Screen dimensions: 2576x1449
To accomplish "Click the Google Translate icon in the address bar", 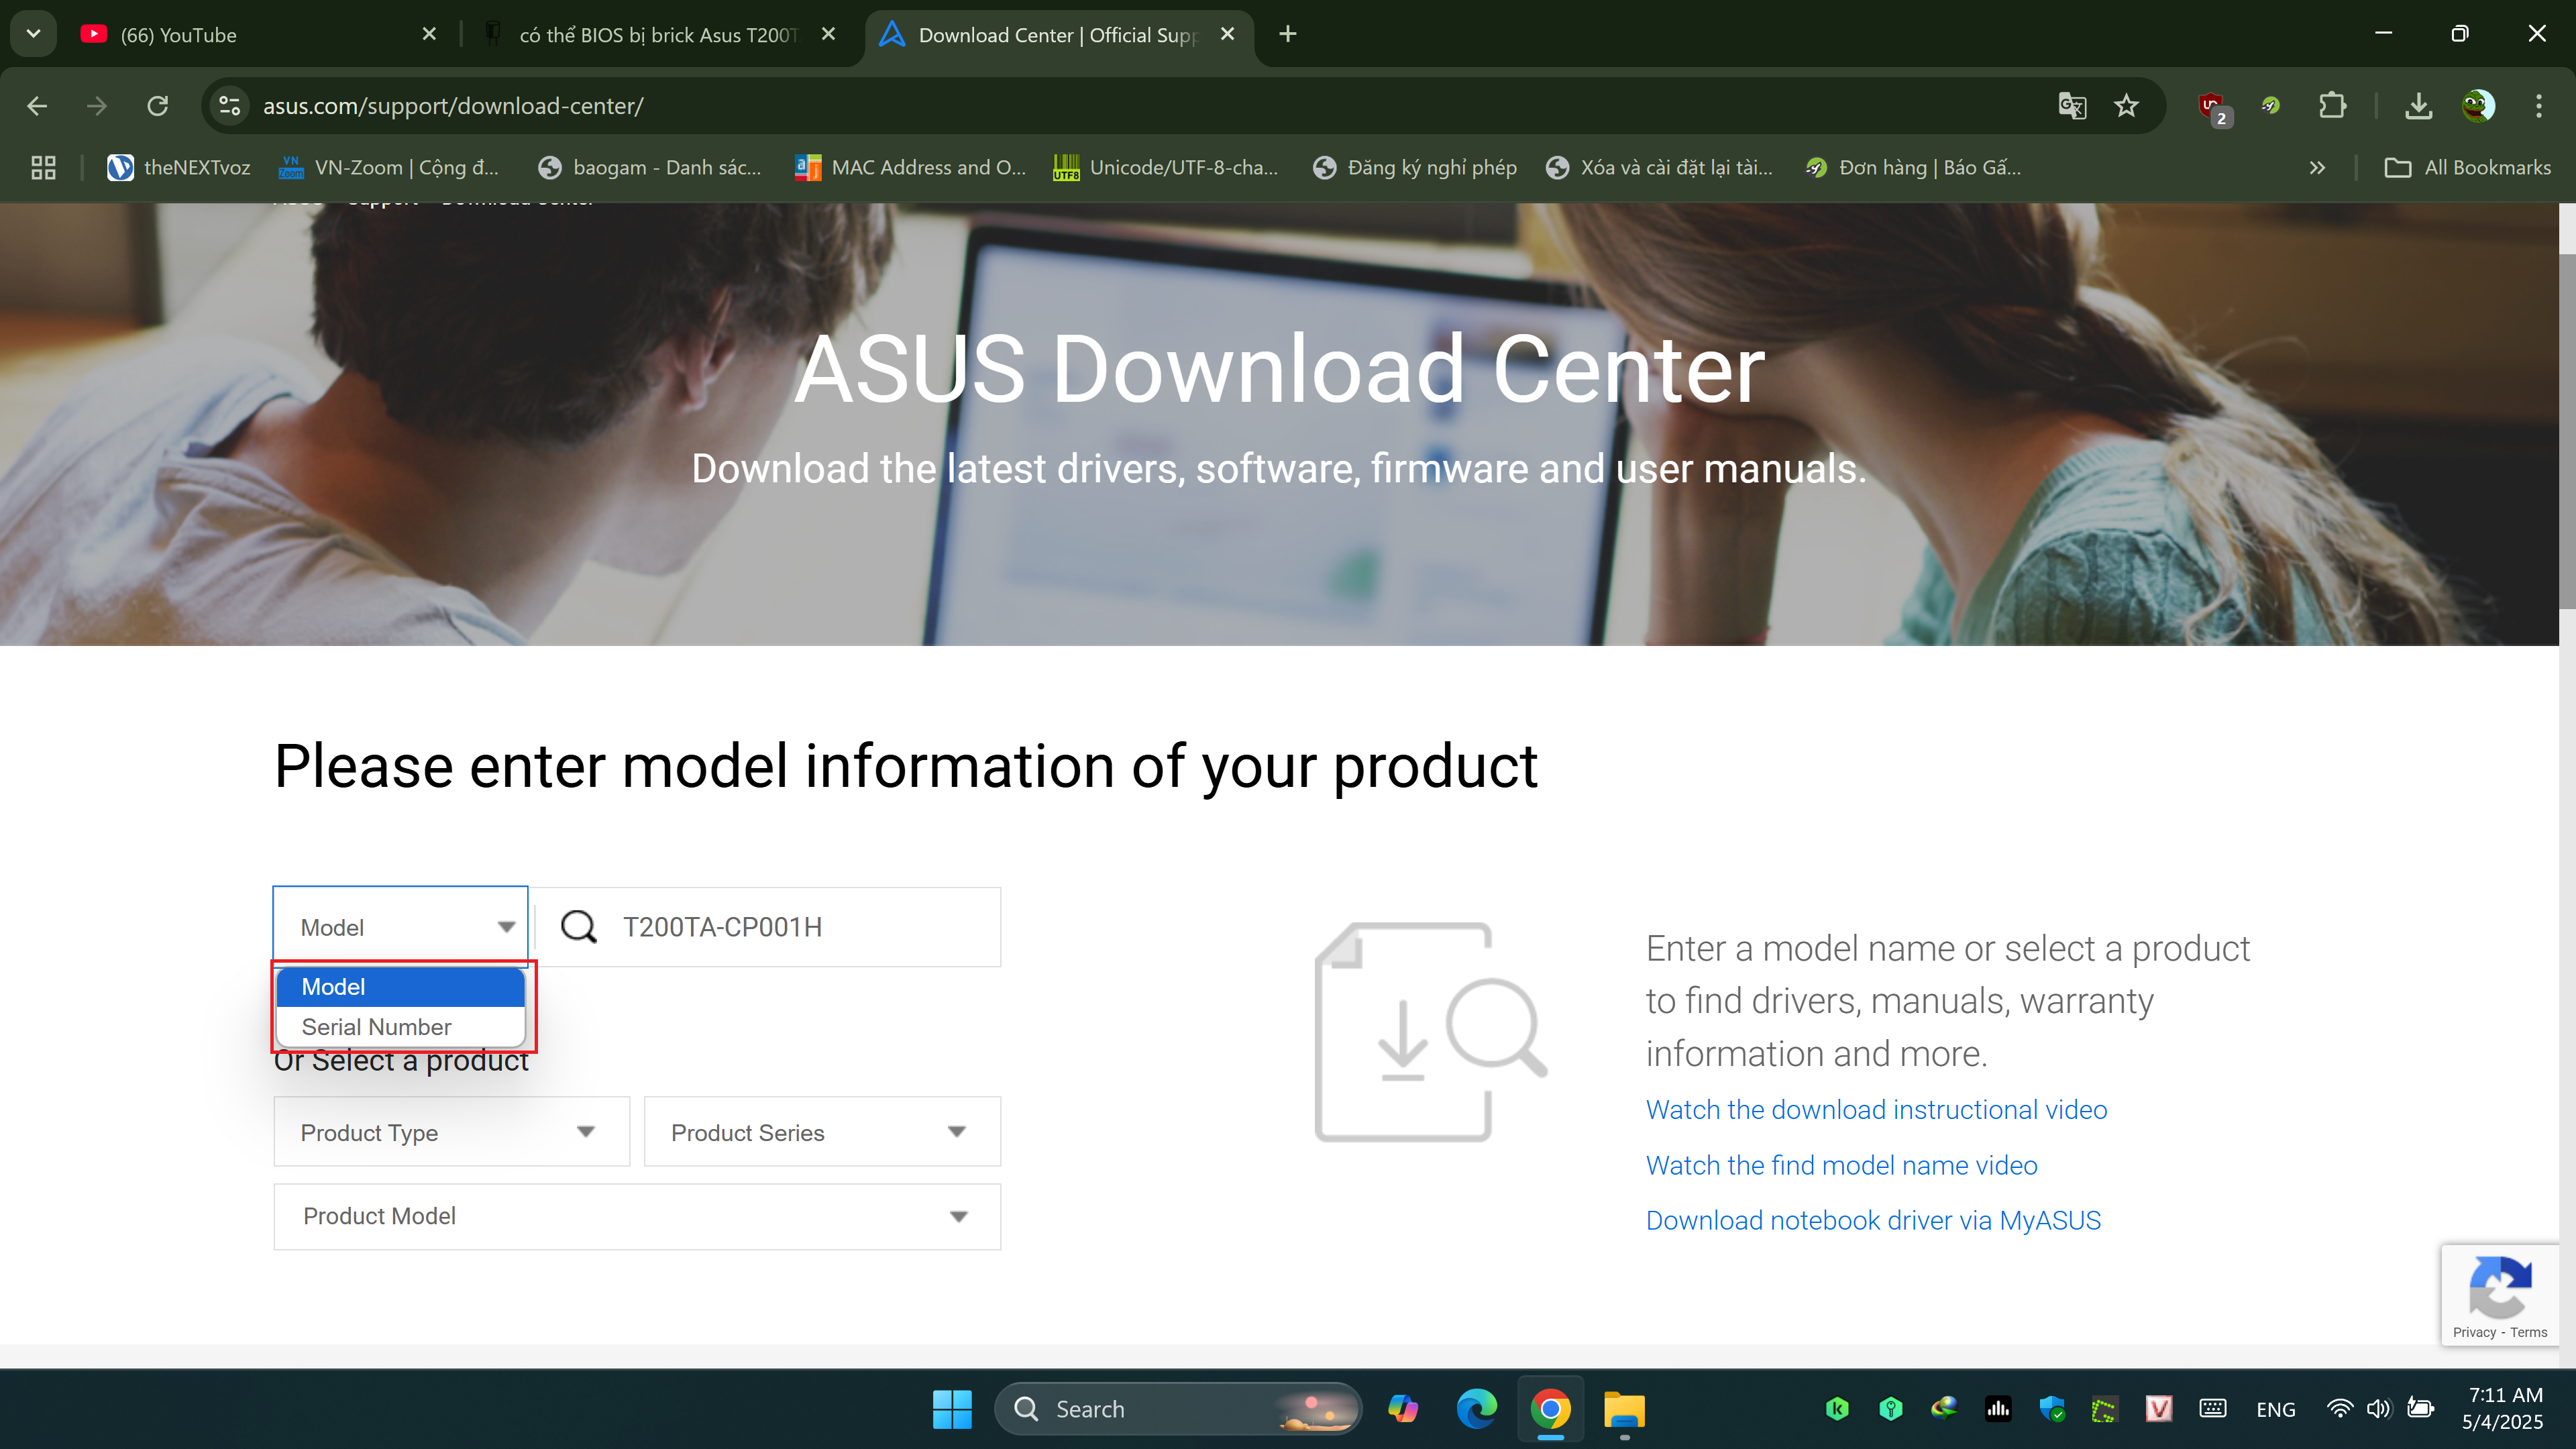I will coord(2072,106).
